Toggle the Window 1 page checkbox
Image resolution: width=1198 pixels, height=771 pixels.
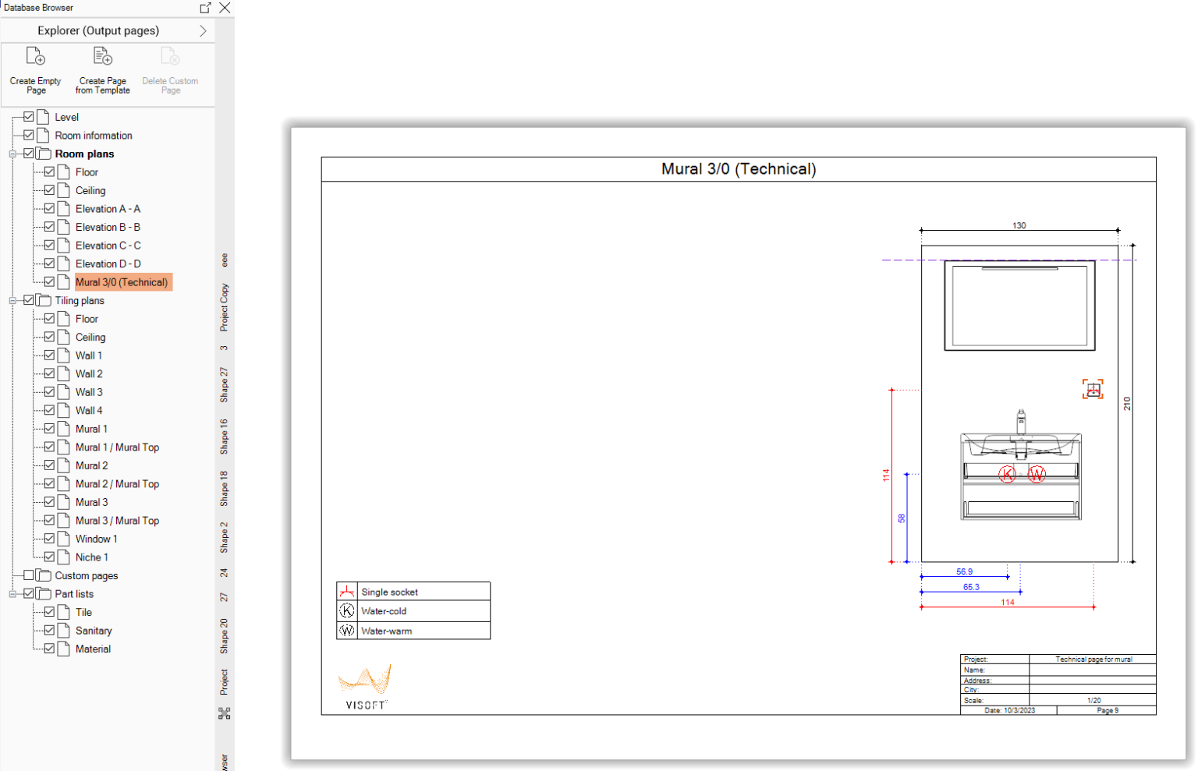(x=49, y=539)
